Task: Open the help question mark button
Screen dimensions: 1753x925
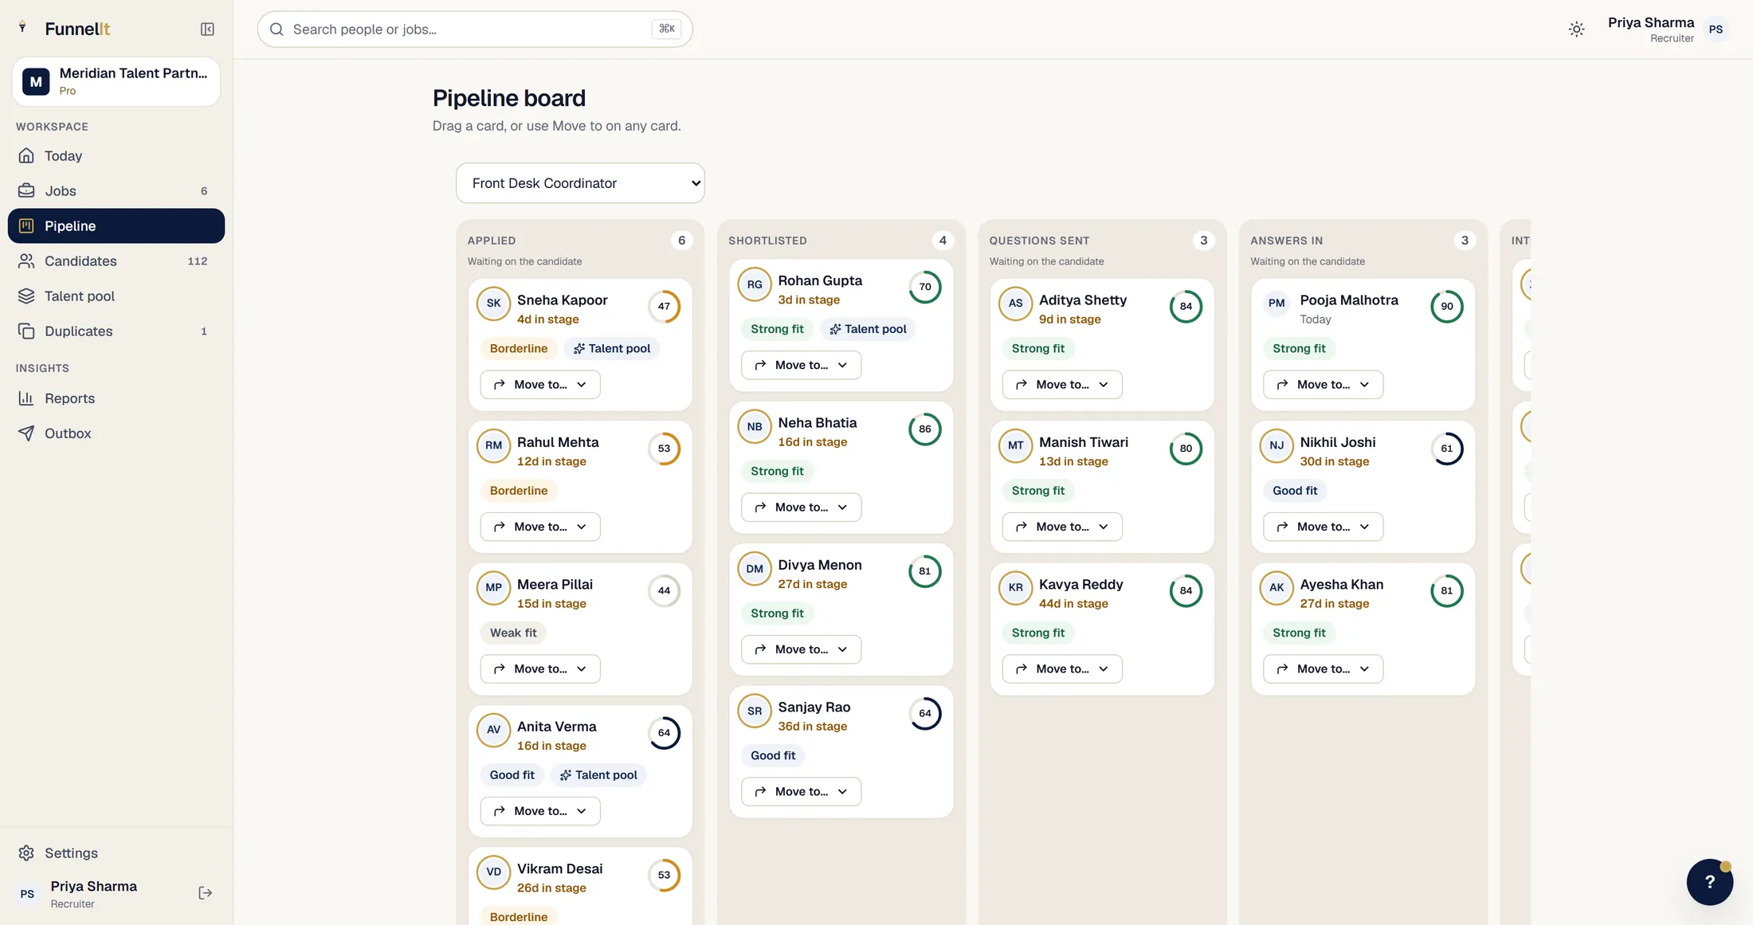Action: 1709,882
